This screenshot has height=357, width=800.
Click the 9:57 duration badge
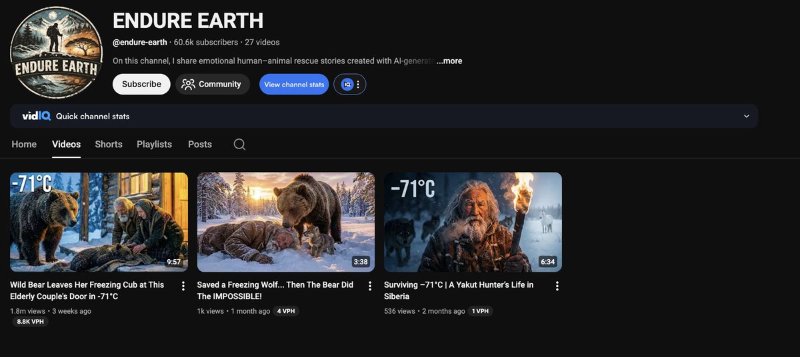174,262
